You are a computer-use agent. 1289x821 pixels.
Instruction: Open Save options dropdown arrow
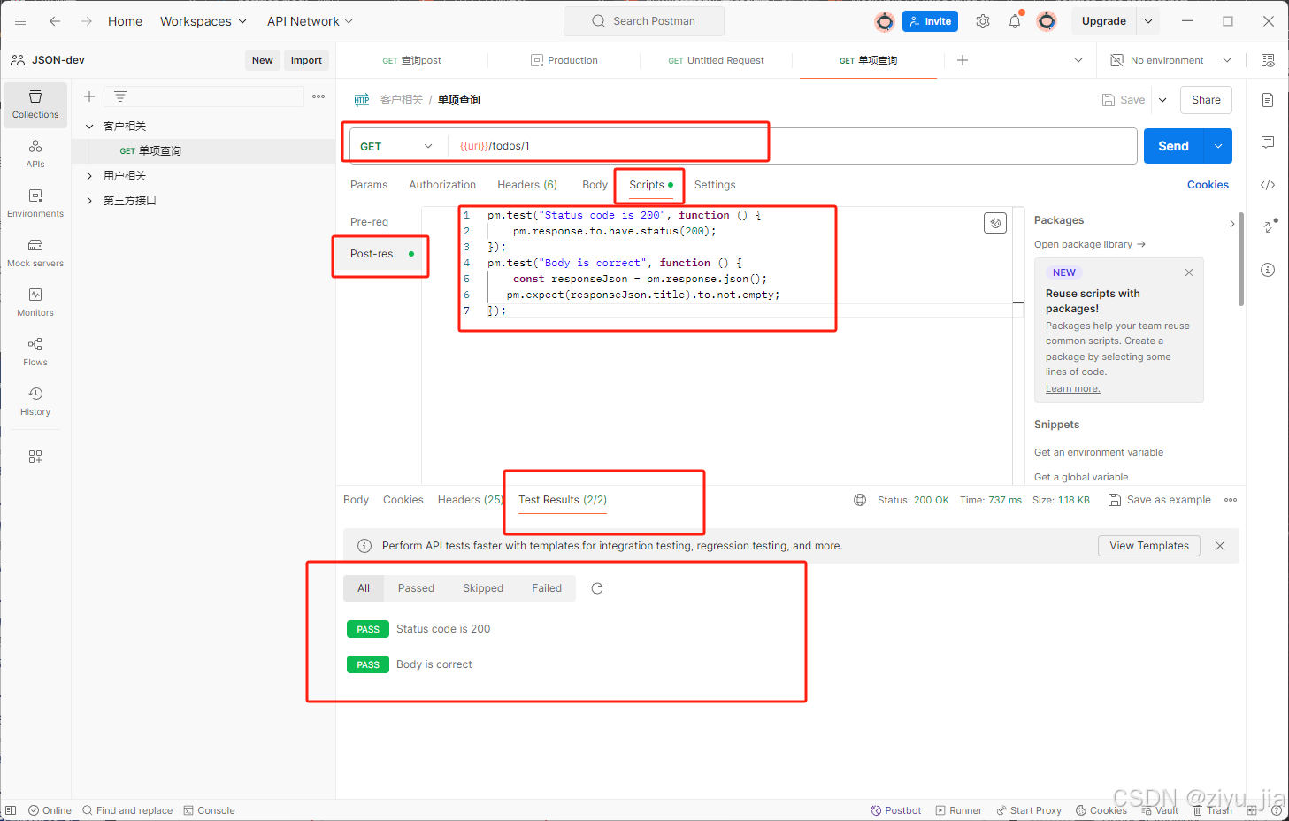pos(1162,100)
